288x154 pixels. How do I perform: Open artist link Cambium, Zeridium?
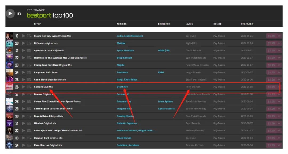[x=128, y=146]
